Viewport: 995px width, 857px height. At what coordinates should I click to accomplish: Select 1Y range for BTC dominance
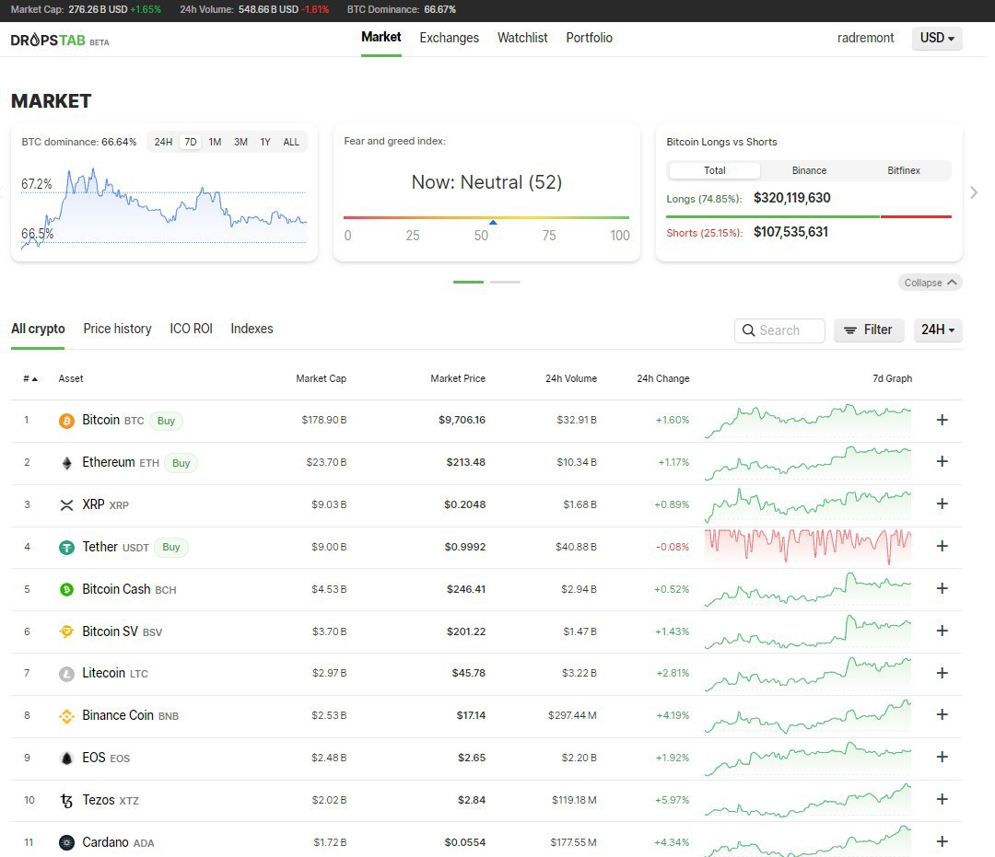265,142
